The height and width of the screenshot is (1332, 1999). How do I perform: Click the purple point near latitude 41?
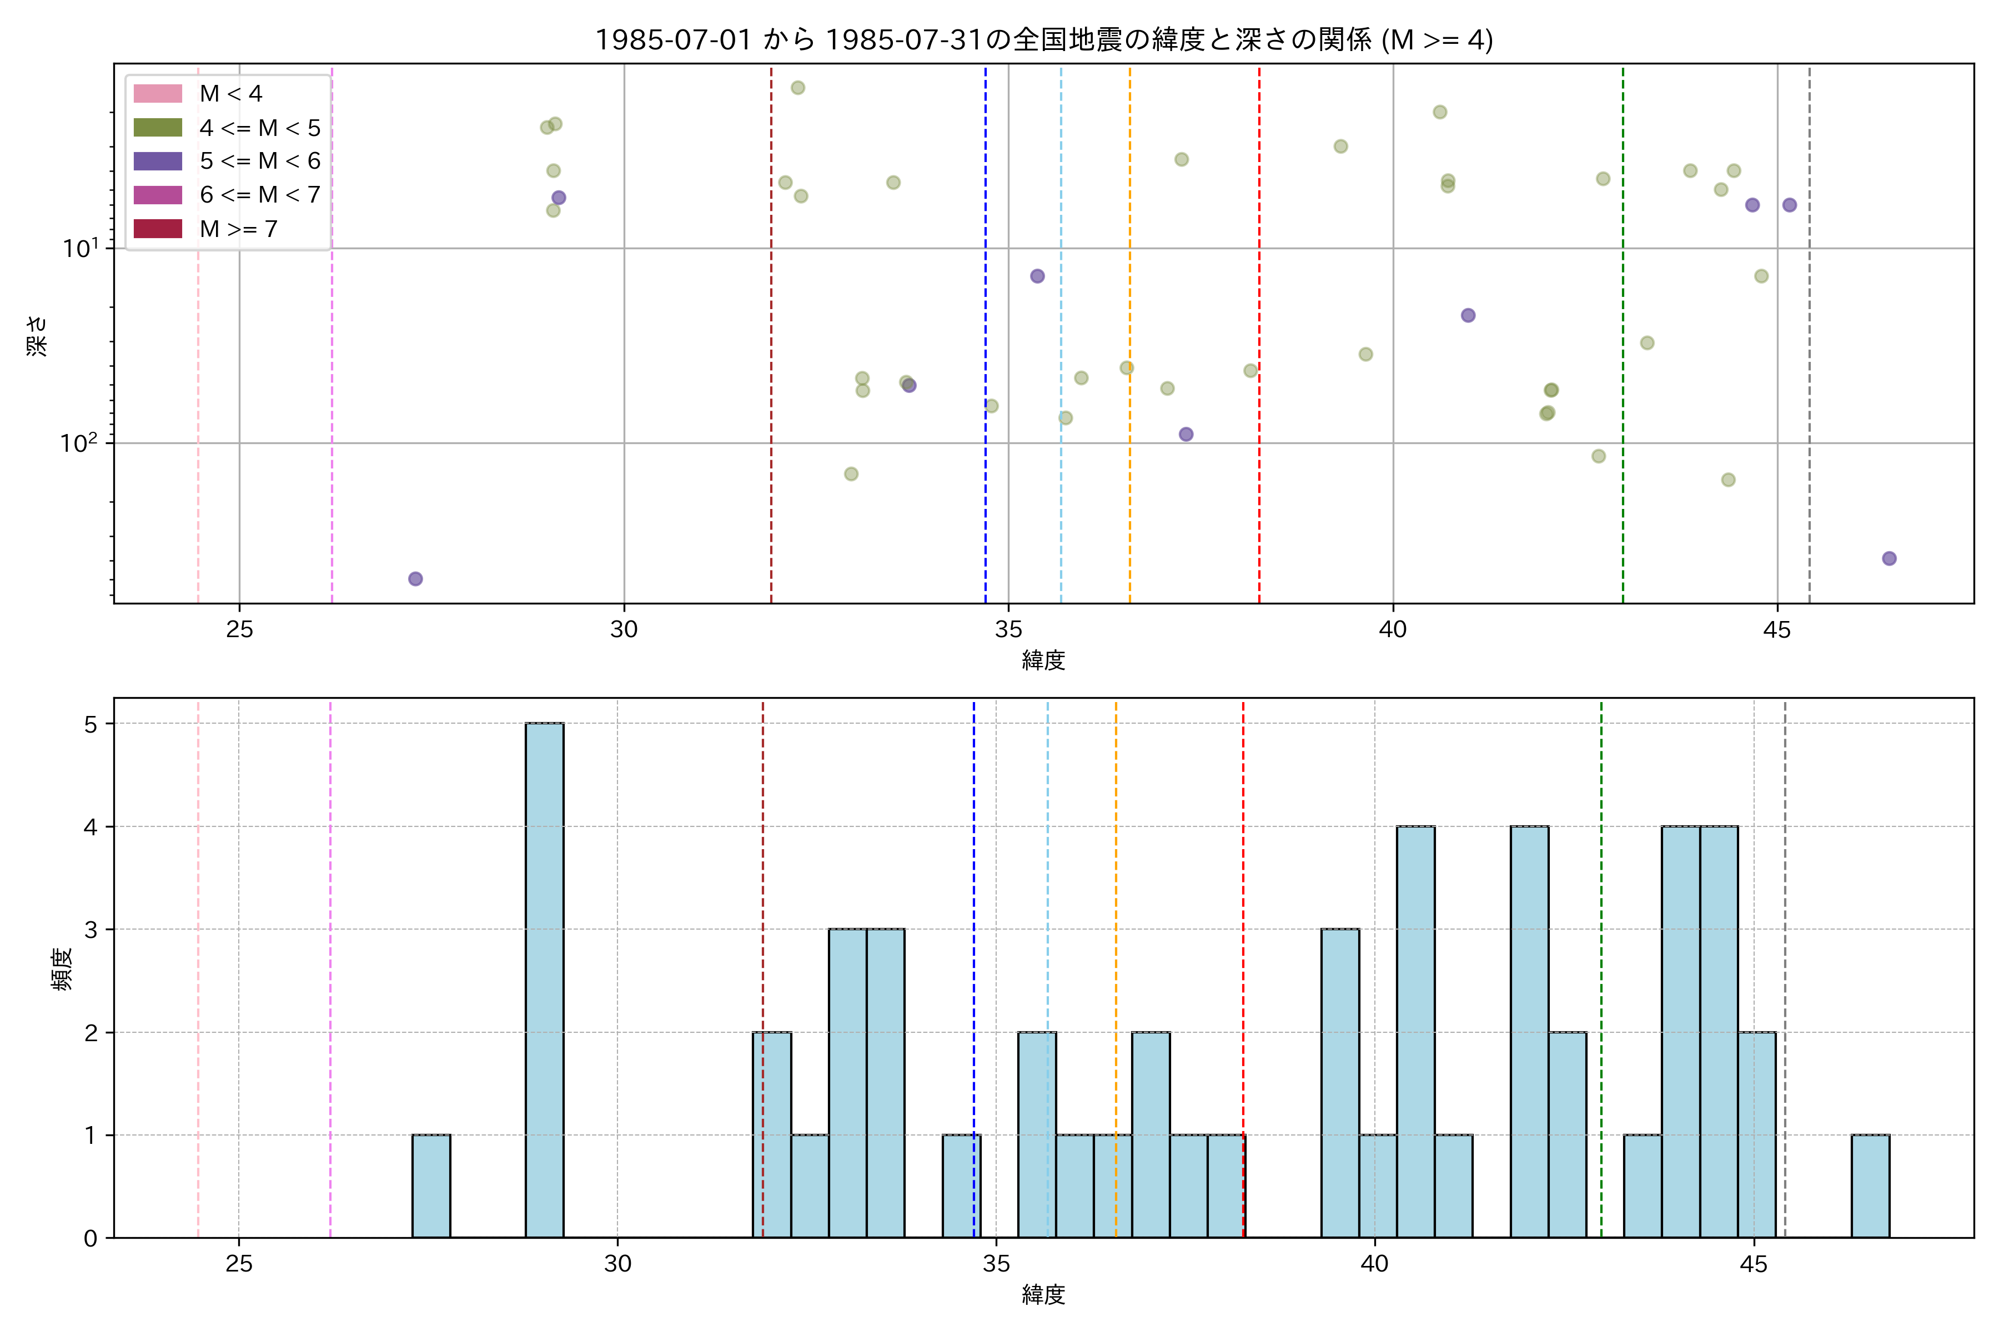[1468, 315]
